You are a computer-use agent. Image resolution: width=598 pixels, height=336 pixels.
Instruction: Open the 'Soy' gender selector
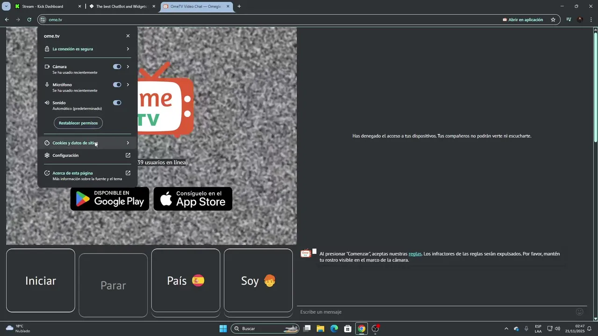pos(258,280)
